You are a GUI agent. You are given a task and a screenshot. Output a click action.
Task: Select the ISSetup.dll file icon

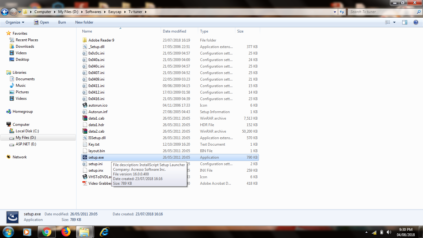coord(85,138)
